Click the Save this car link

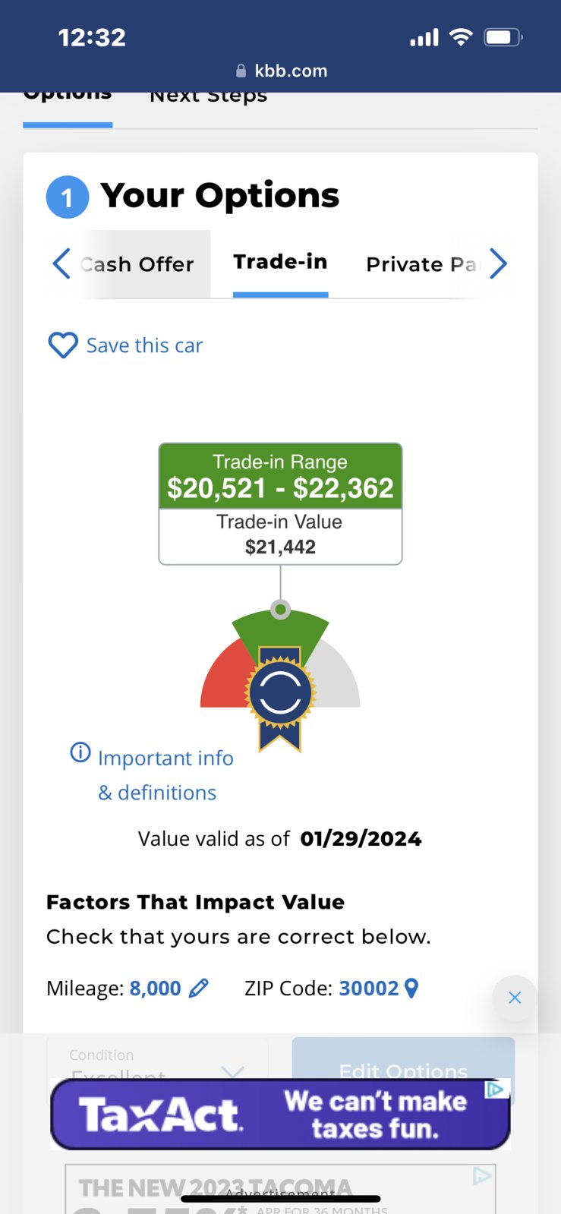click(x=144, y=345)
